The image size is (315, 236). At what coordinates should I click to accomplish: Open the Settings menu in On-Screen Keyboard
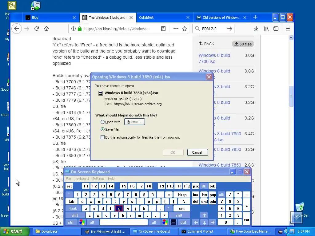point(98,179)
